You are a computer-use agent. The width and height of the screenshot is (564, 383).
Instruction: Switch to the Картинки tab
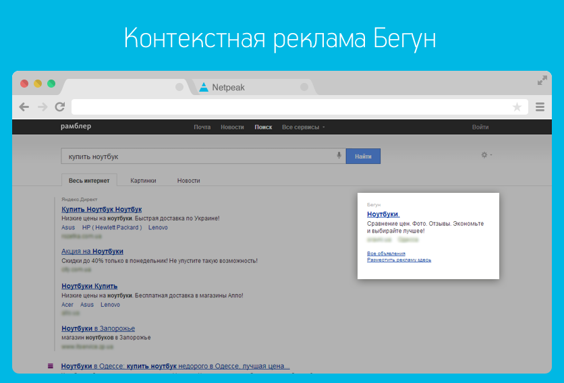143,181
